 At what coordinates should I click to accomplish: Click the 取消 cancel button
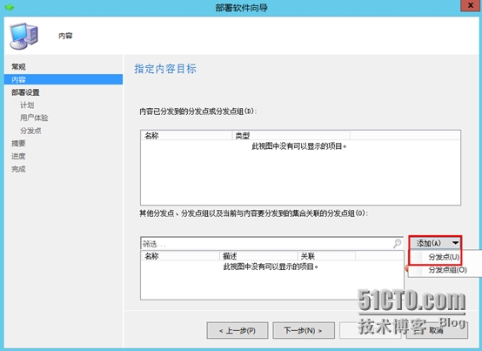coord(437,330)
